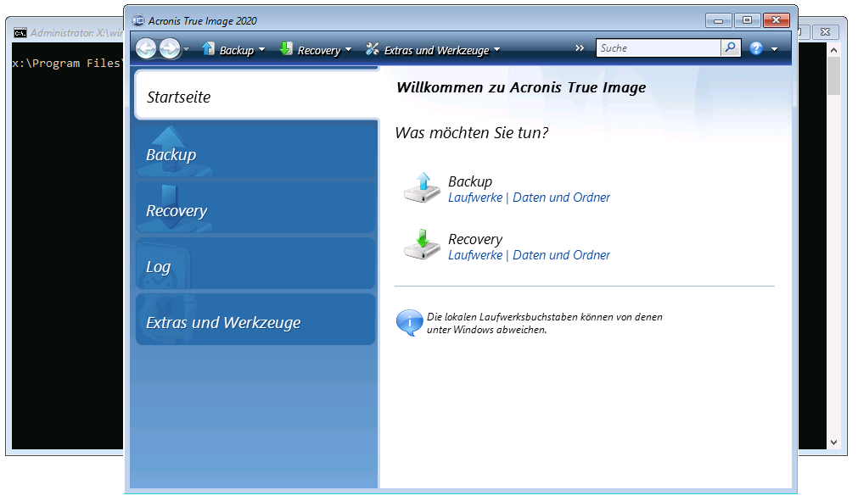The width and height of the screenshot is (858, 501).
Task: Show more toolbar items chevron
Action: (580, 48)
